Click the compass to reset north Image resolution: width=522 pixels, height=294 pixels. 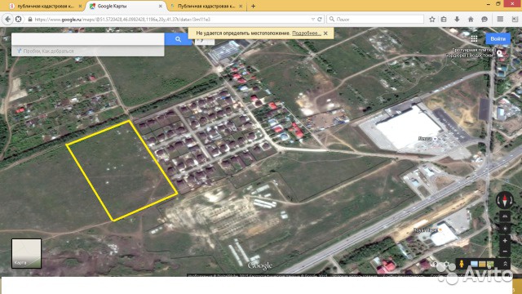505,200
